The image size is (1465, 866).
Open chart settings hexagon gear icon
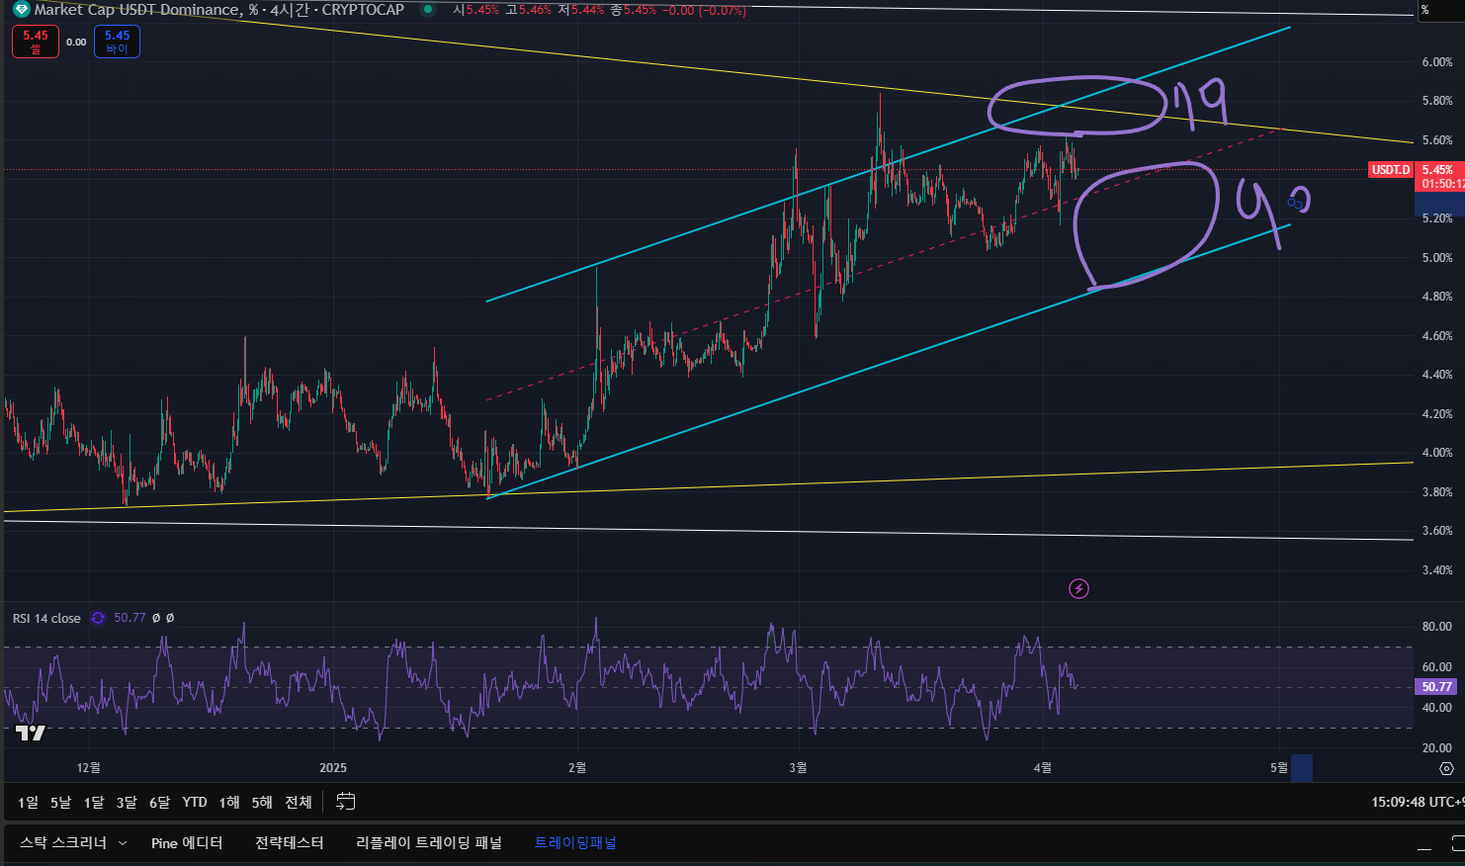pos(1446,768)
